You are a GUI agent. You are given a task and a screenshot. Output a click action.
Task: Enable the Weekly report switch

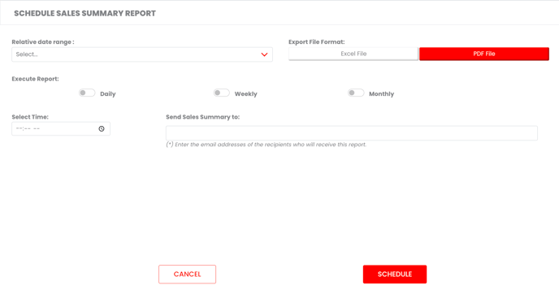[221, 93]
